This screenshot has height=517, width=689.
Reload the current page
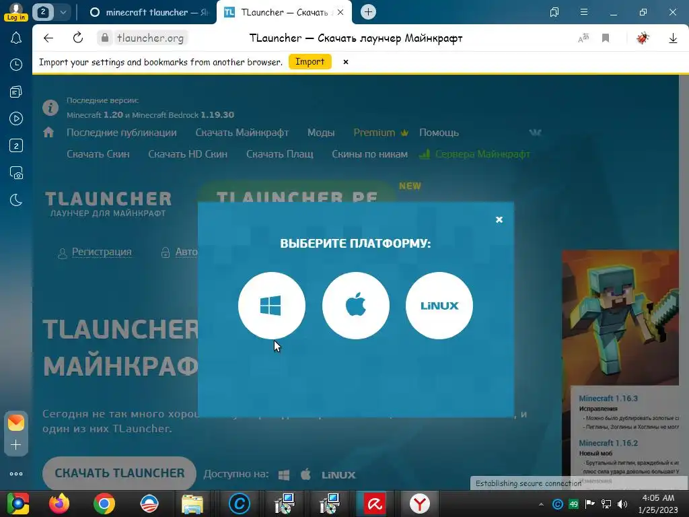(x=78, y=38)
